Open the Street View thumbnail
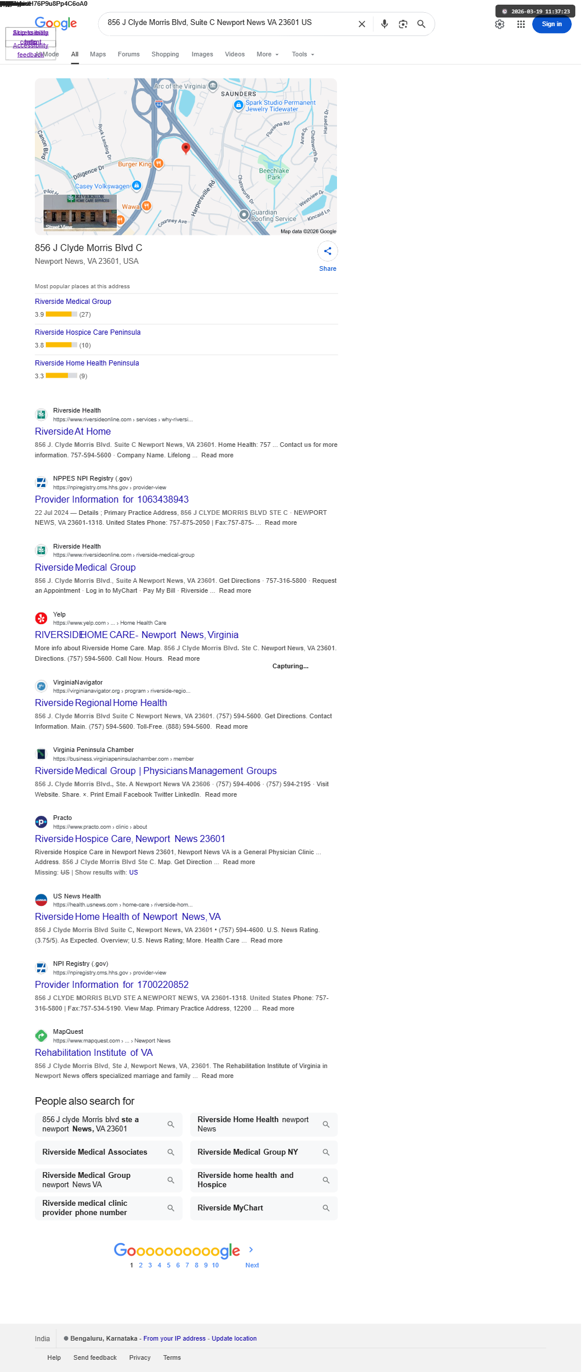The width and height of the screenshot is (588, 1372). point(80,212)
